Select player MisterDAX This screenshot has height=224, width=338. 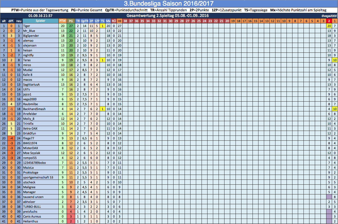pyautogui.click(x=30, y=148)
